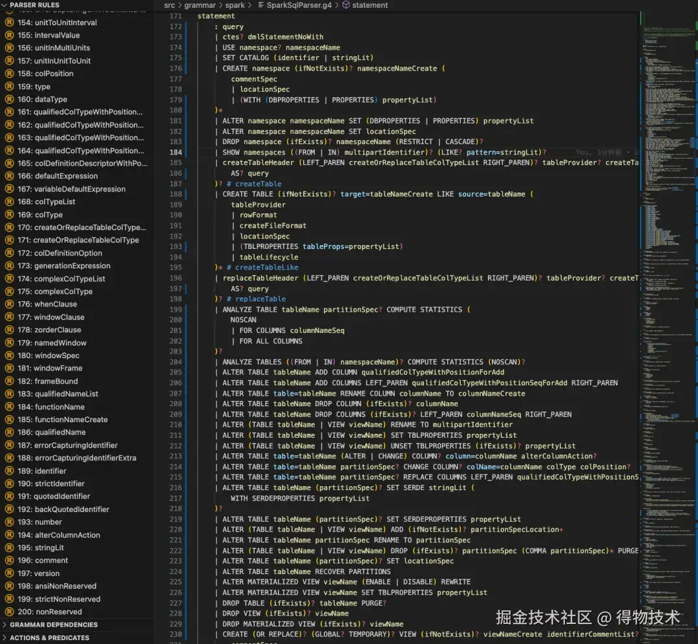Expand the ACTIONS & PREDICATES section
The image size is (698, 644).
point(5,638)
